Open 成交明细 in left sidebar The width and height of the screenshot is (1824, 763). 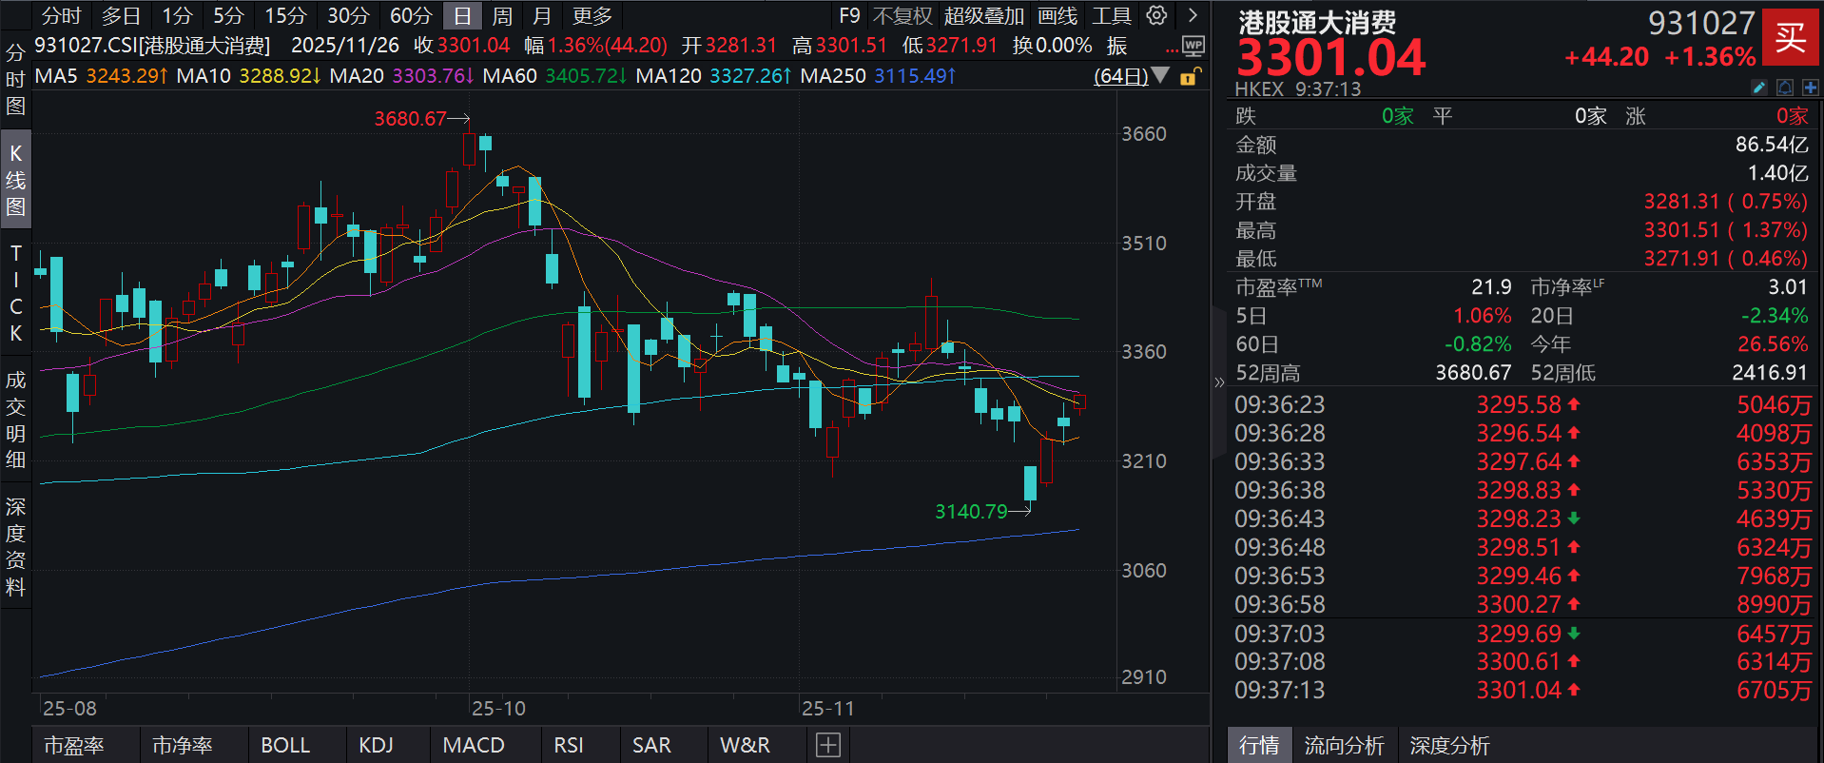15,420
